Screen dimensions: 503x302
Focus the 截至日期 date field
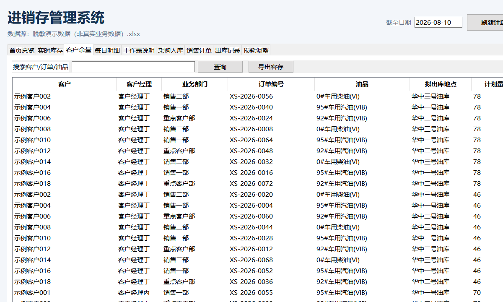point(438,22)
